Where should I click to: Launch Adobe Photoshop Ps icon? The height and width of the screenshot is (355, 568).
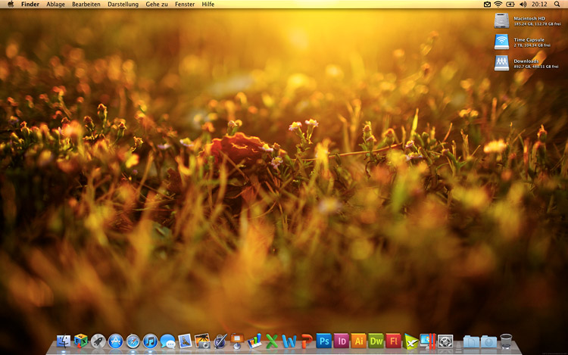tap(324, 341)
